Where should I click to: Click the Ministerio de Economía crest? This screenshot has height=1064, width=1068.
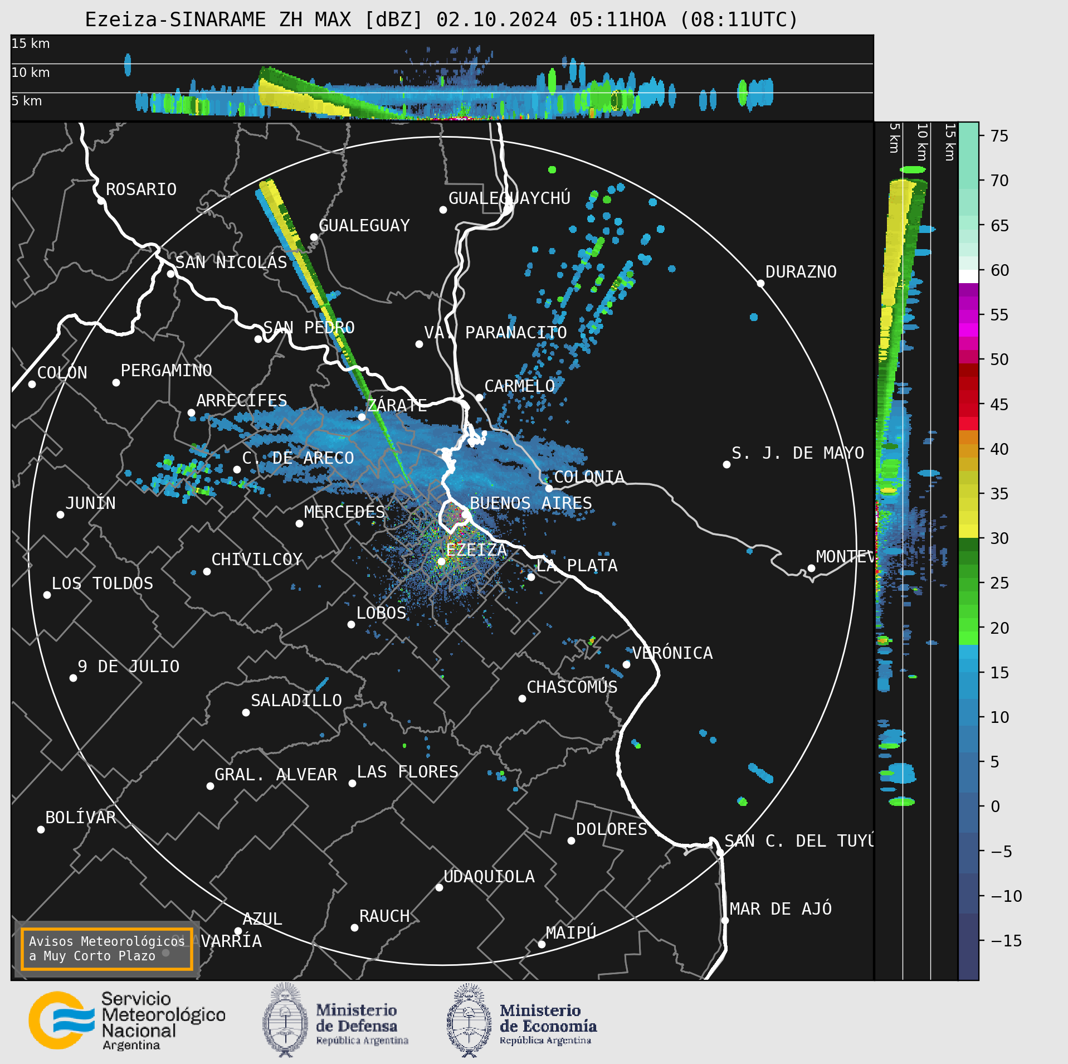pyautogui.click(x=469, y=1020)
